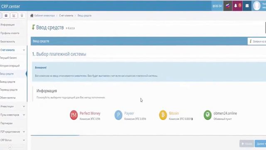Open История операций in sidebar
The width and height of the screenshot is (266, 150).
pos(10,66)
